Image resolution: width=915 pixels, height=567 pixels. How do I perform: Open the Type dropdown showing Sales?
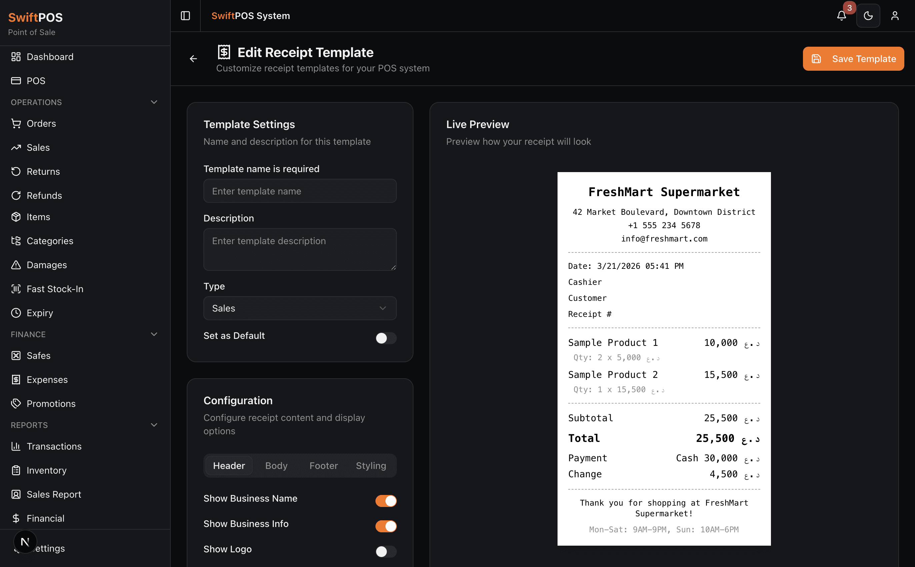[x=299, y=308]
